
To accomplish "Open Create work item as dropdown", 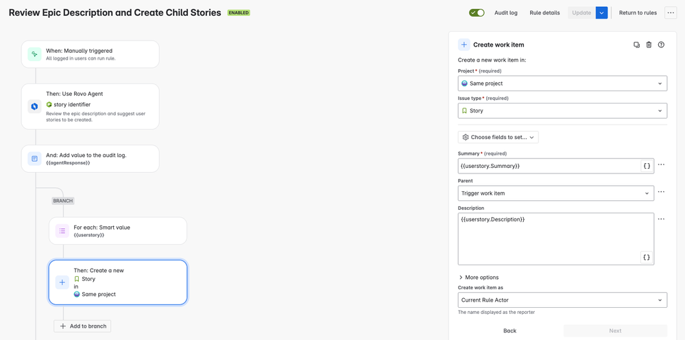I will click(x=562, y=300).
